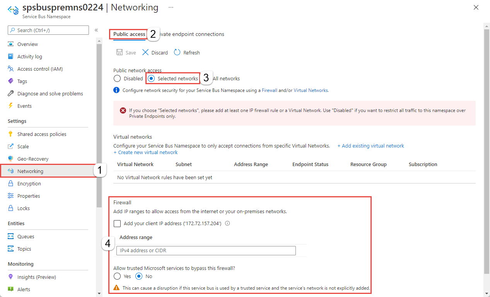Viewport: 490px width, 297px height.
Task: Click Add existing virtual network link
Action: pyautogui.click(x=370, y=146)
